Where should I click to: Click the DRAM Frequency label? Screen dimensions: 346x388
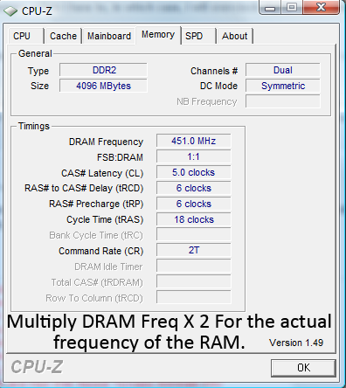click(x=106, y=142)
